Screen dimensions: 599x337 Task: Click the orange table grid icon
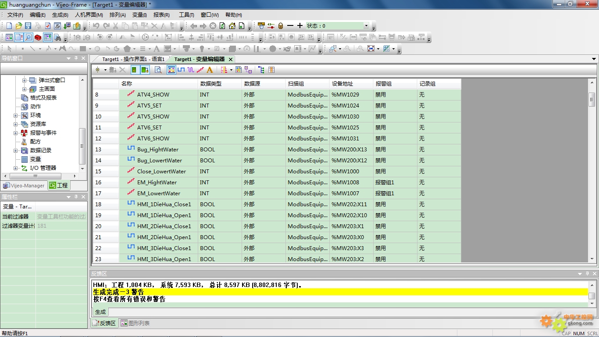point(271,70)
